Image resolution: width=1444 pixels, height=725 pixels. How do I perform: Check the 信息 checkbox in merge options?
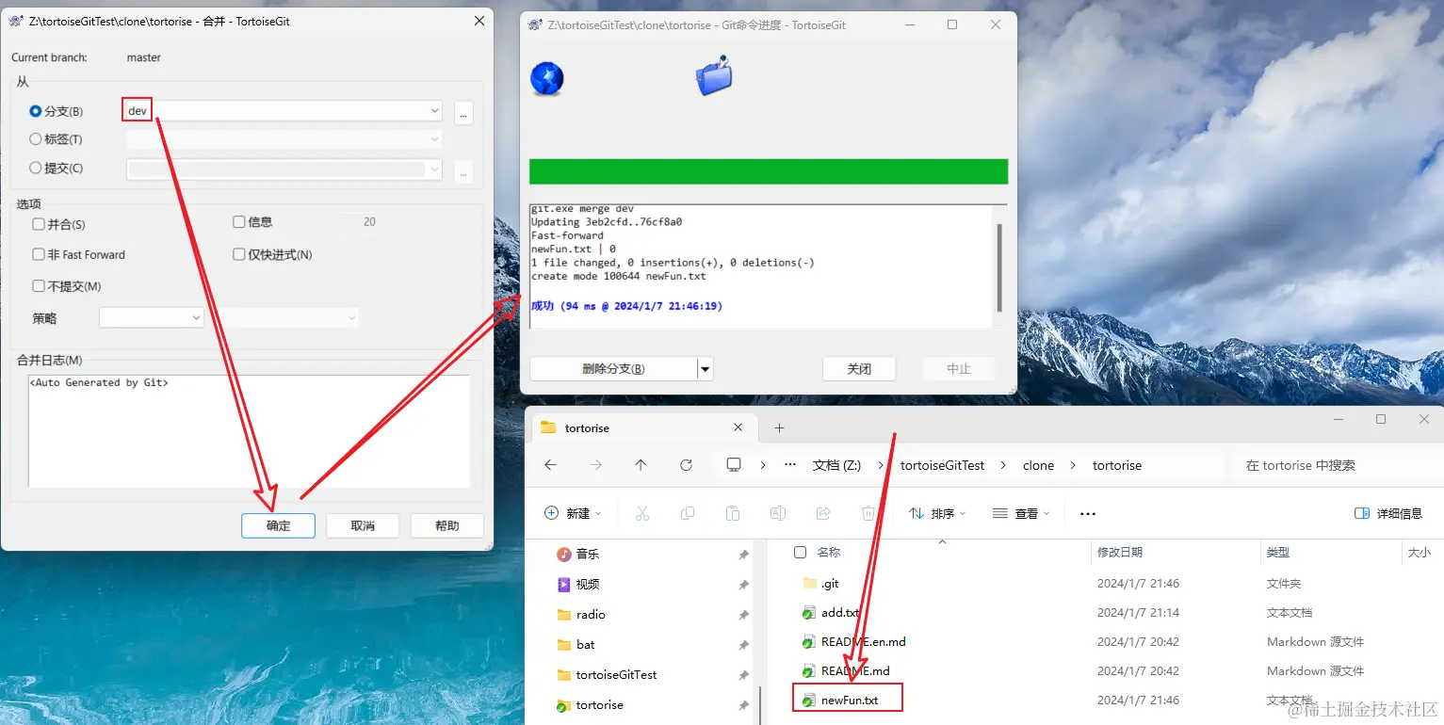coord(239,222)
